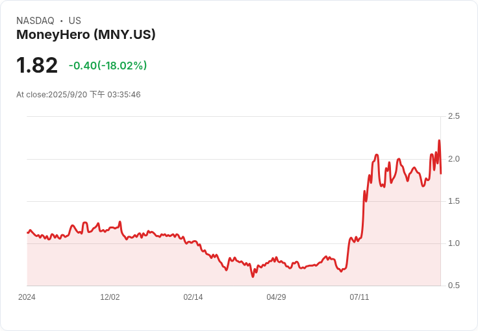Image resolution: width=478 pixels, height=331 pixels.
Task: Click the NASDAQ exchange label
Action: click(35, 21)
